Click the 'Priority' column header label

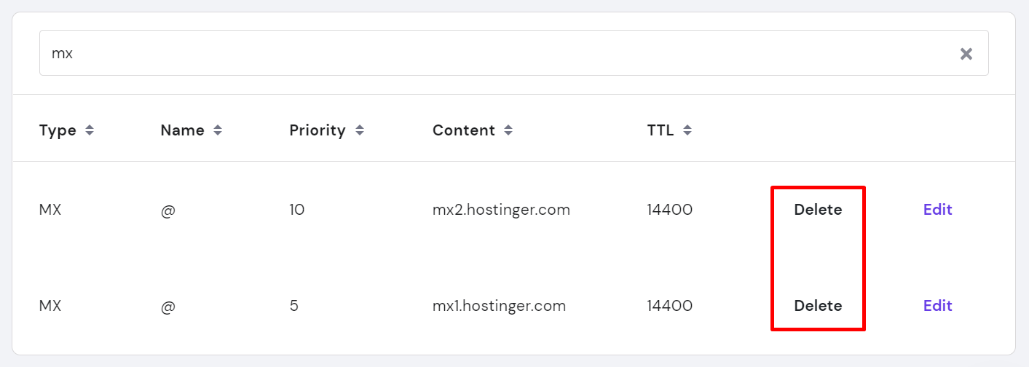(318, 130)
